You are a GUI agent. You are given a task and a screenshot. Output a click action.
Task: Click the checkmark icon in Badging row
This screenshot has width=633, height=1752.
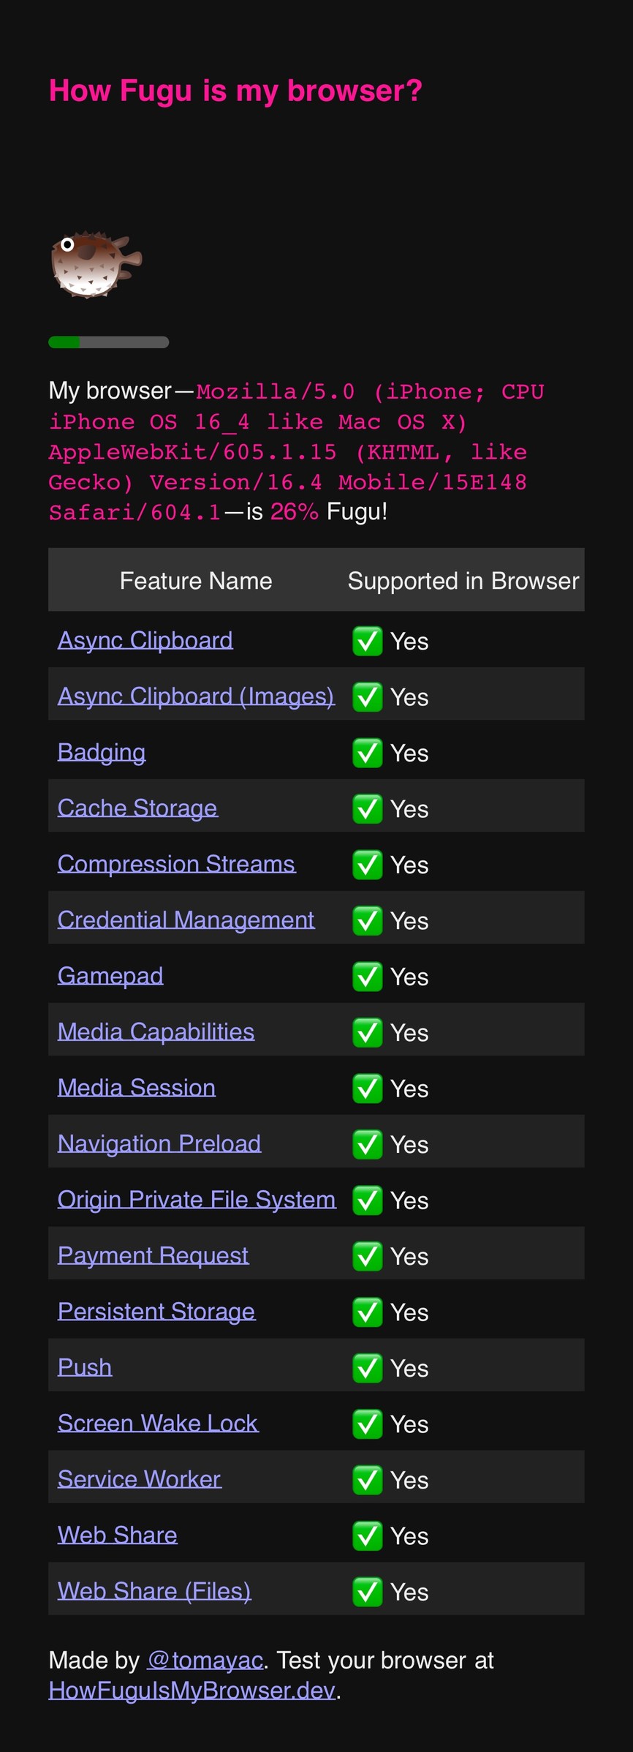tap(367, 753)
